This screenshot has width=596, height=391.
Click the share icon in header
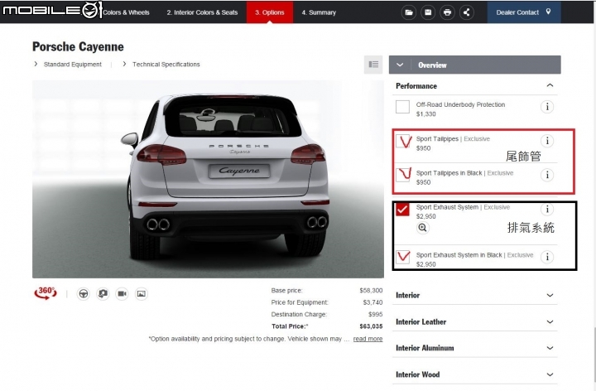[x=466, y=12]
